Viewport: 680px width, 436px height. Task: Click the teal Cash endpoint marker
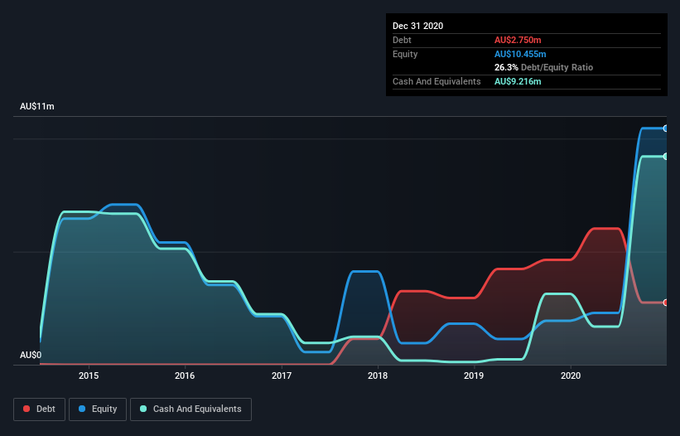666,156
